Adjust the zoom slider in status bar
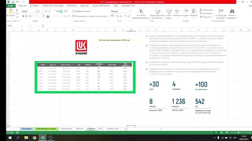Image resolution: width=252 pixels, height=141 pixels. coord(239,133)
